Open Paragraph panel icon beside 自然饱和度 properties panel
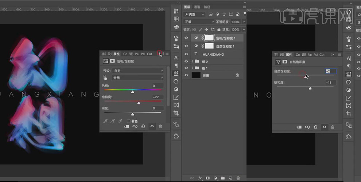Image resolution: width=361 pixels, height=182 pixels. [x=349, y=66]
